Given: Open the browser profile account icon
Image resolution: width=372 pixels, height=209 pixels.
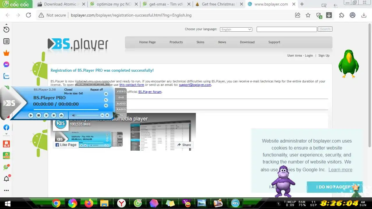Looking at the screenshot, I should tap(353, 15).
